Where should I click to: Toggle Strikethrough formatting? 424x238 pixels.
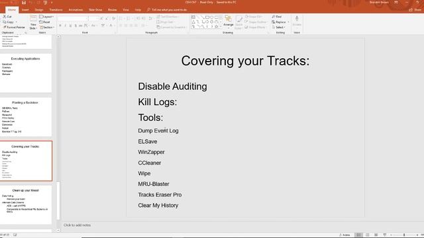click(x=81, y=26)
